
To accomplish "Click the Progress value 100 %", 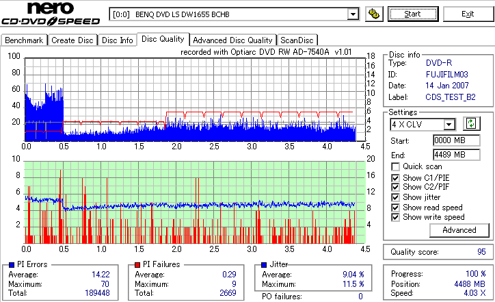I will point(476,274).
